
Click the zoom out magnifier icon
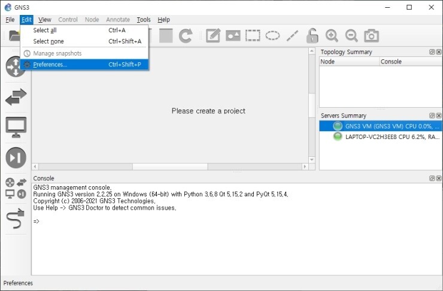pos(351,35)
